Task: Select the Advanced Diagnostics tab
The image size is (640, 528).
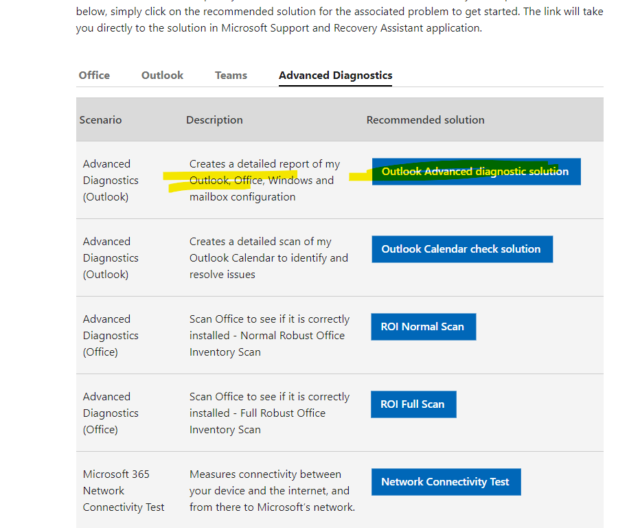Action: coord(336,76)
